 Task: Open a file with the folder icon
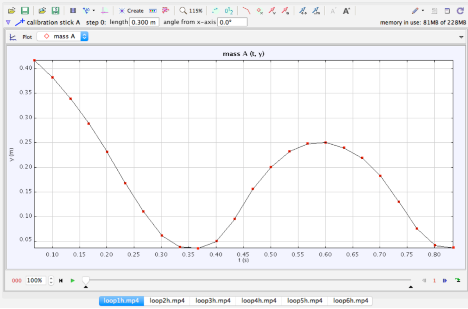12,11
